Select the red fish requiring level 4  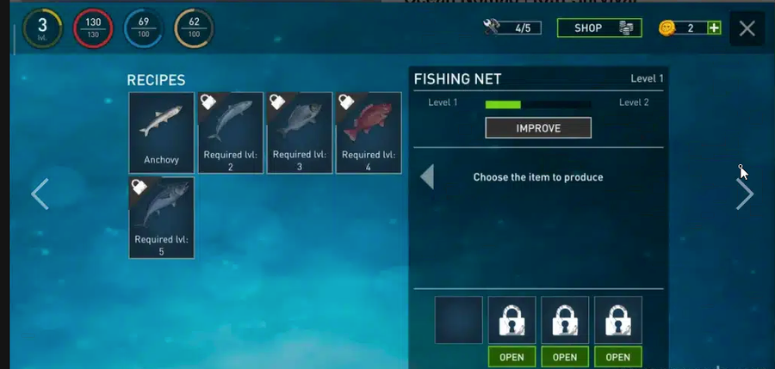click(369, 132)
